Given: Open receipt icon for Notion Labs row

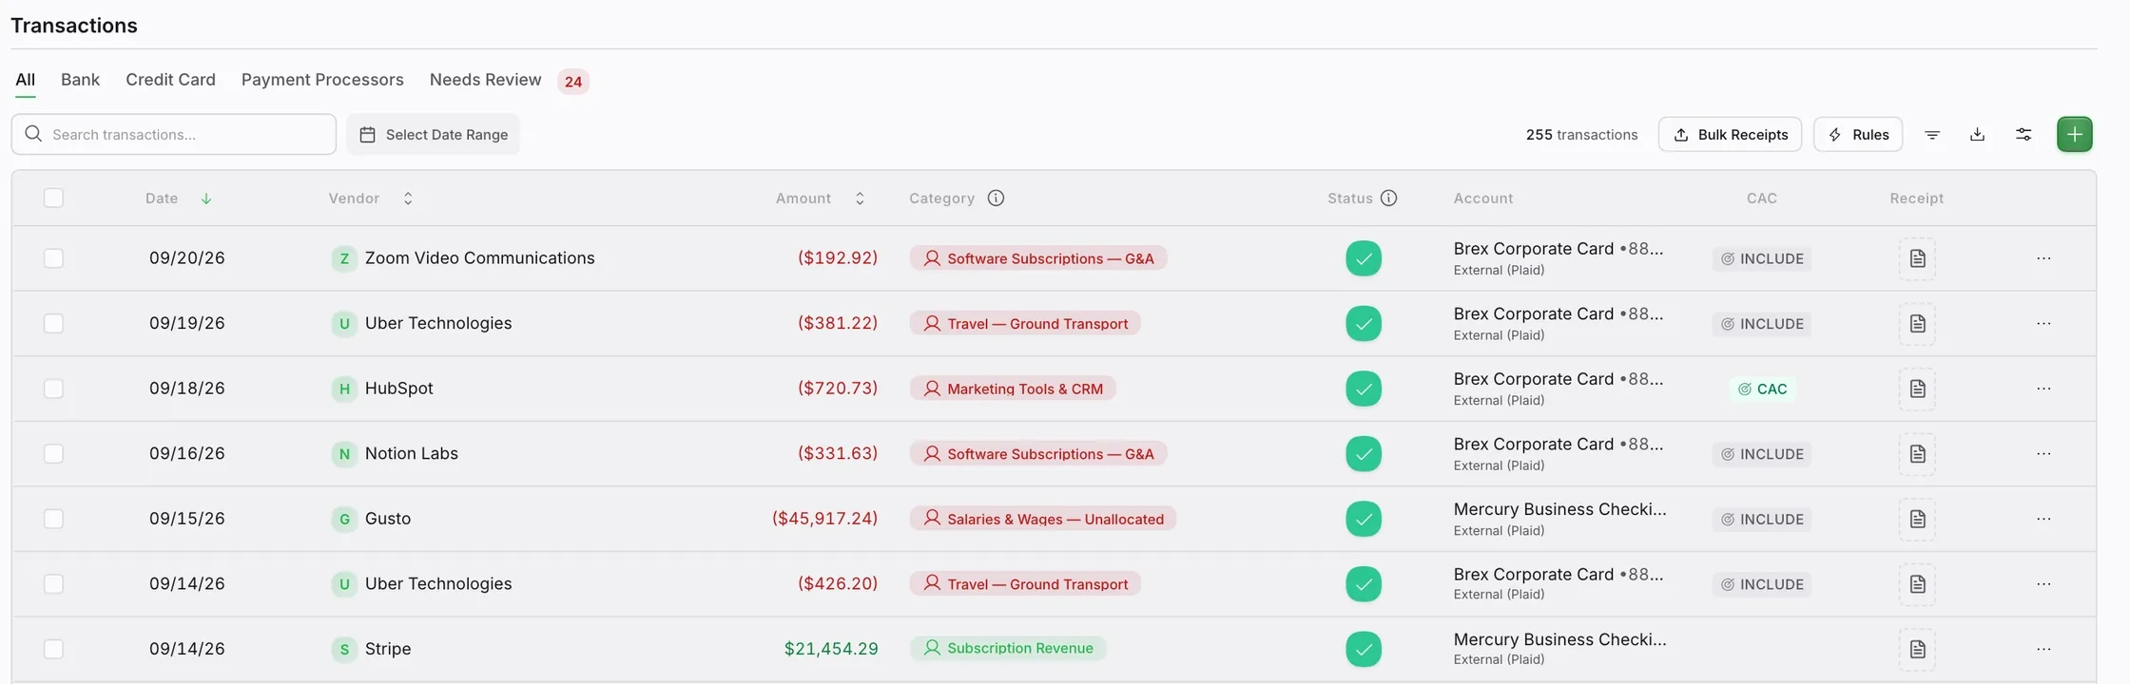Looking at the screenshot, I should 1917,454.
